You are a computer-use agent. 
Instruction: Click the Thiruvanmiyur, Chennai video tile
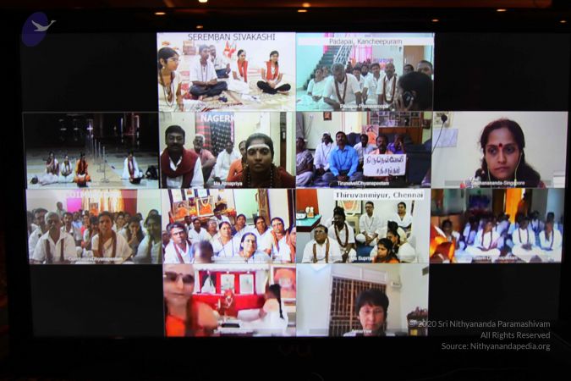click(x=363, y=225)
